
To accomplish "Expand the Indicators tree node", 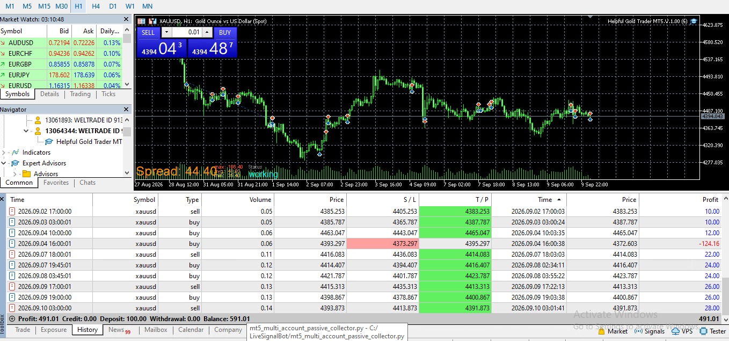I will pos(4,153).
